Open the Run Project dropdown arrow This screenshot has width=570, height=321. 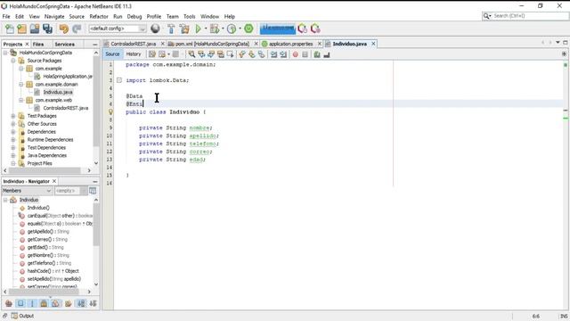tap(206, 29)
